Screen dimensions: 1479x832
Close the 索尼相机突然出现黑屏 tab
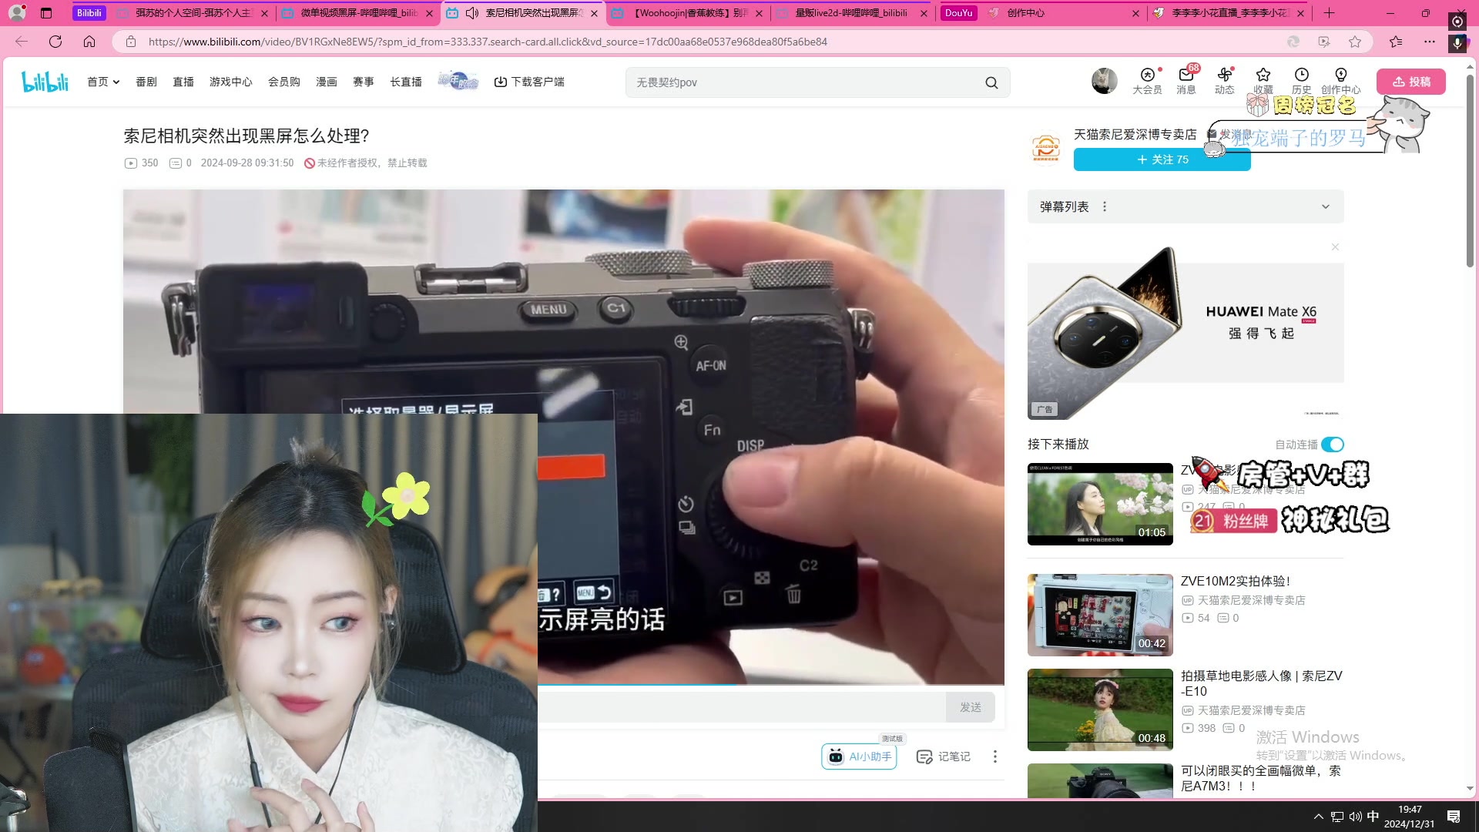[x=594, y=13]
